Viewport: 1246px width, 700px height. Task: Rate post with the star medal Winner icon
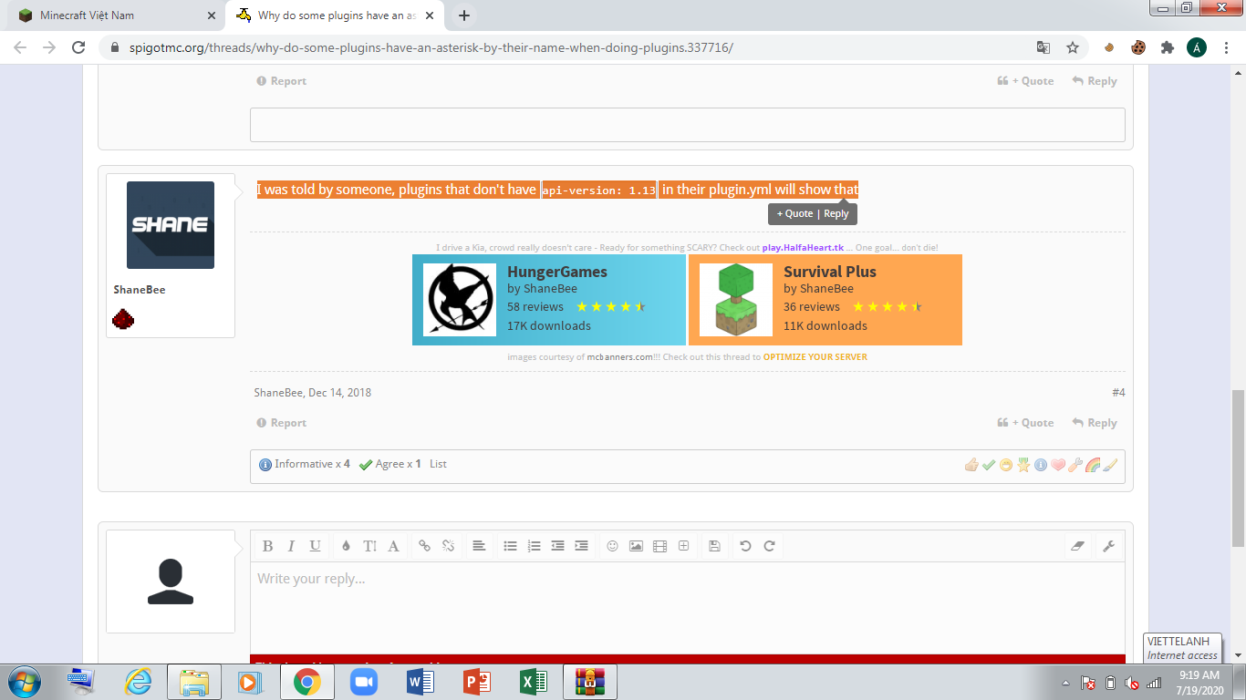(x=1023, y=465)
